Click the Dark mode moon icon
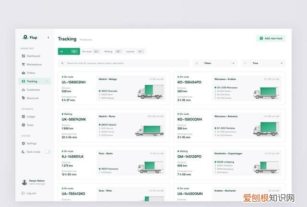This screenshot has height=207, width=307. pos(23,152)
